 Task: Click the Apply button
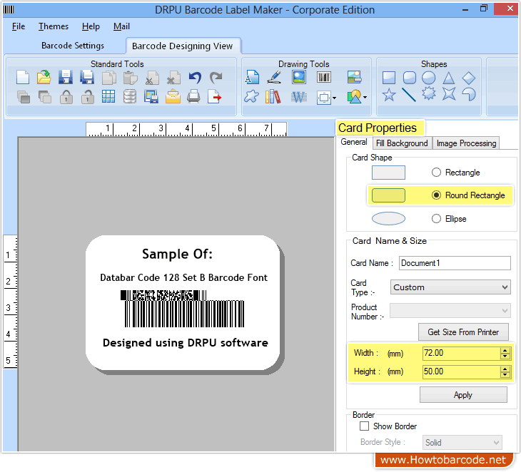pyautogui.click(x=463, y=395)
